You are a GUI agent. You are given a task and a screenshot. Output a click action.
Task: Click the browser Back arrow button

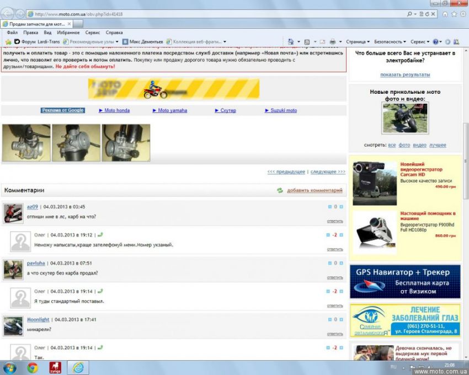[8, 14]
